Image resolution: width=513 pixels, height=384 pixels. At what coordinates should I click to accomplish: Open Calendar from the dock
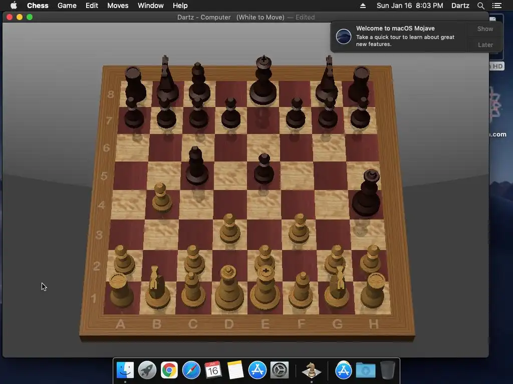pos(213,370)
